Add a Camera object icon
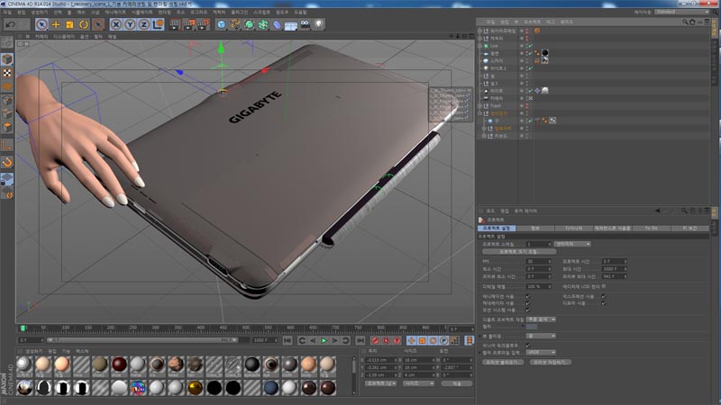The image size is (721, 405). pyautogui.click(x=305, y=24)
